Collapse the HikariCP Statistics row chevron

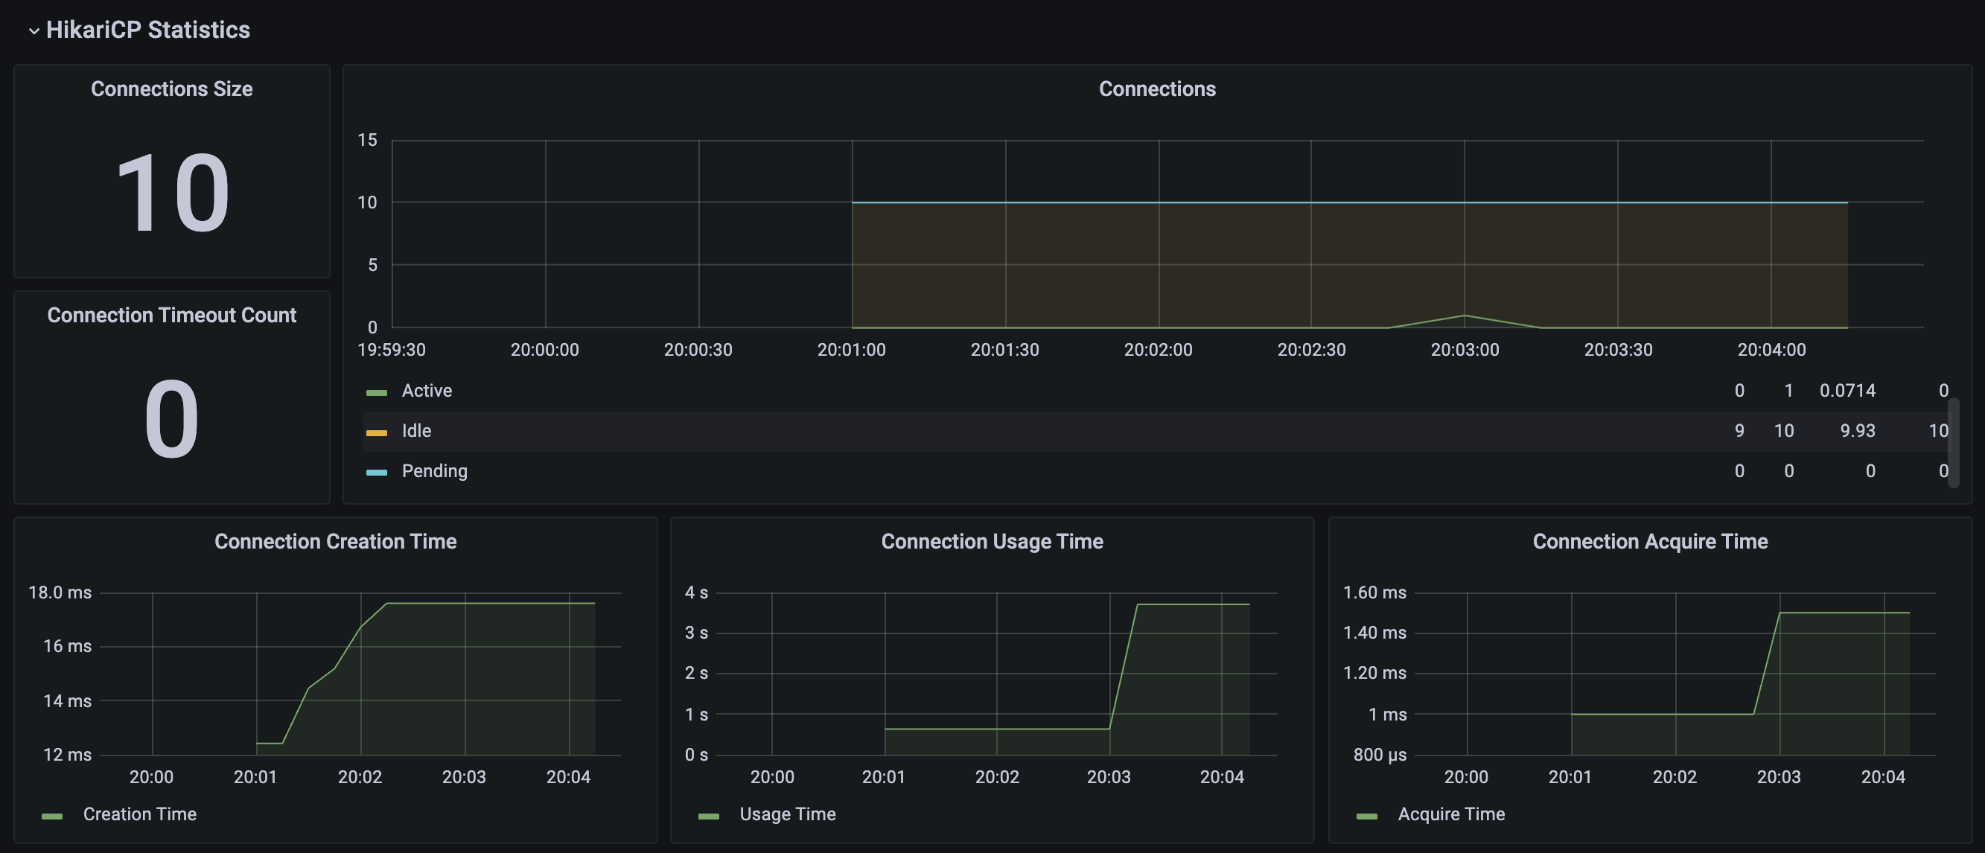click(x=34, y=31)
